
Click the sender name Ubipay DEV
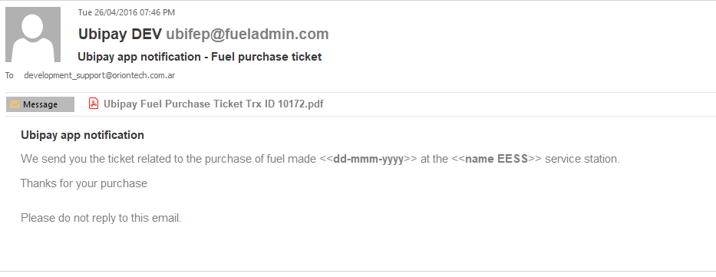(120, 35)
